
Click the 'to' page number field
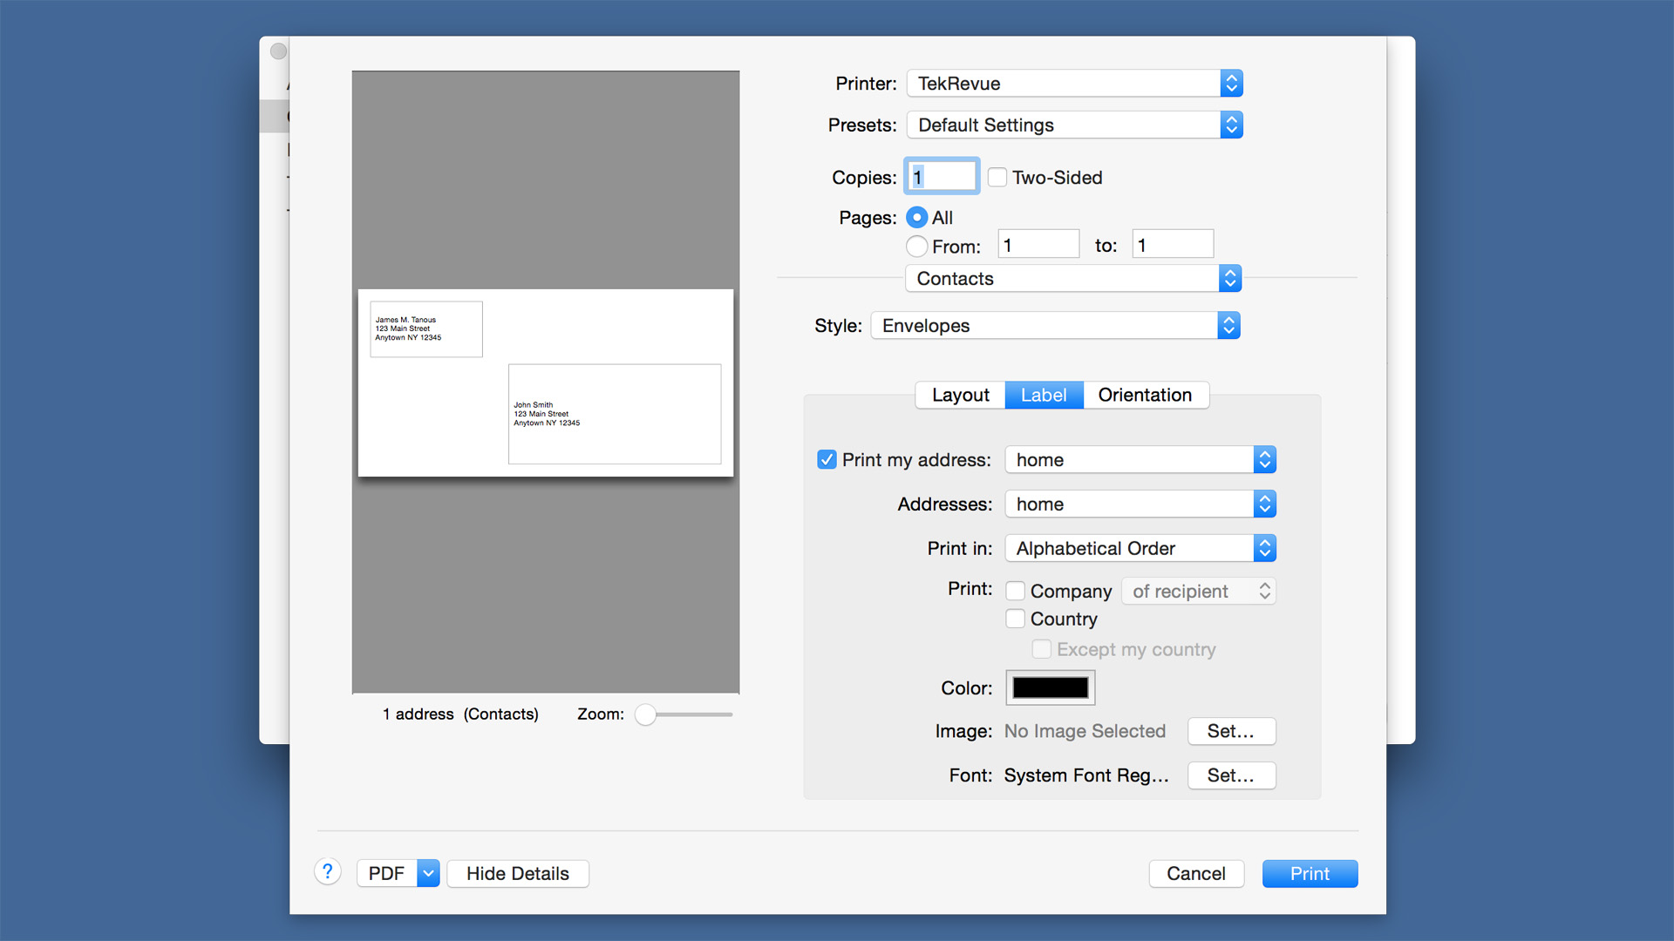(x=1173, y=245)
